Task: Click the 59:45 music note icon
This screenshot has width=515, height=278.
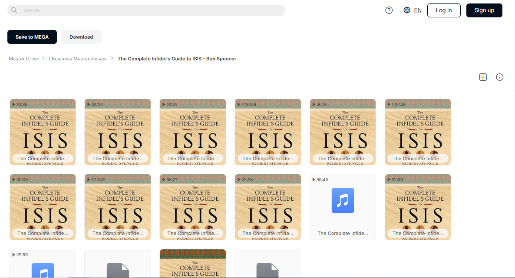Action: [343, 200]
